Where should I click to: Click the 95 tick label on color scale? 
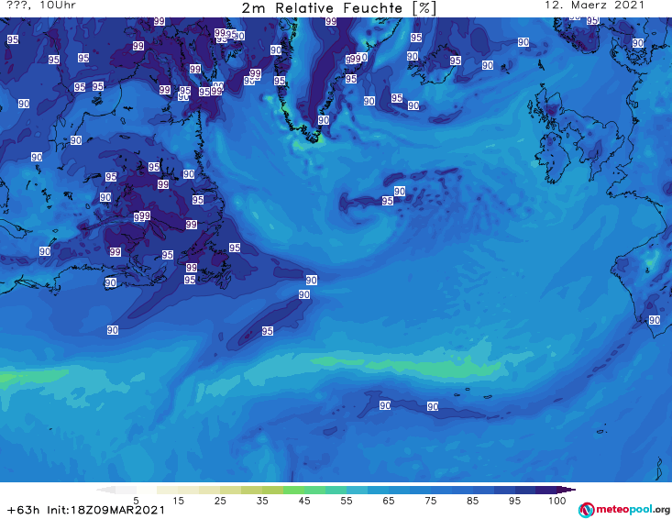[514, 501]
